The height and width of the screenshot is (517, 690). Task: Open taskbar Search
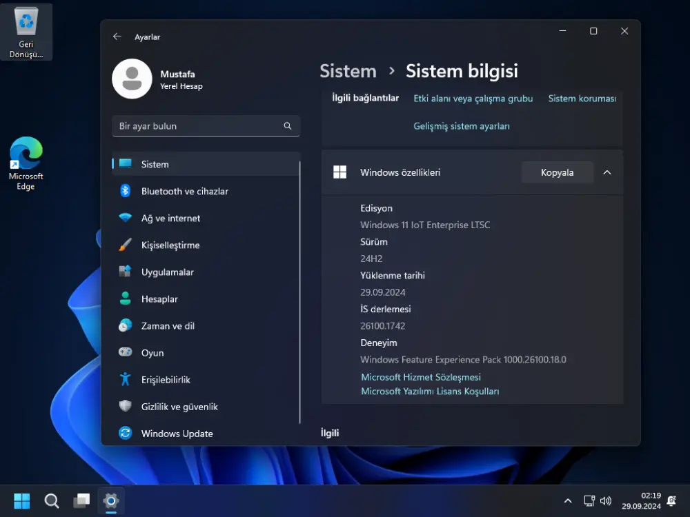pyautogui.click(x=52, y=500)
